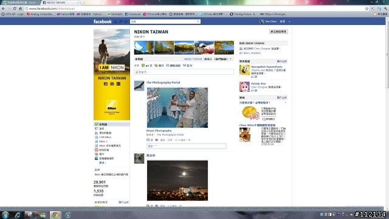Open a new tab with the plus button
This screenshot has height=219, width=389.
pyautogui.click(x=84, y=2)
